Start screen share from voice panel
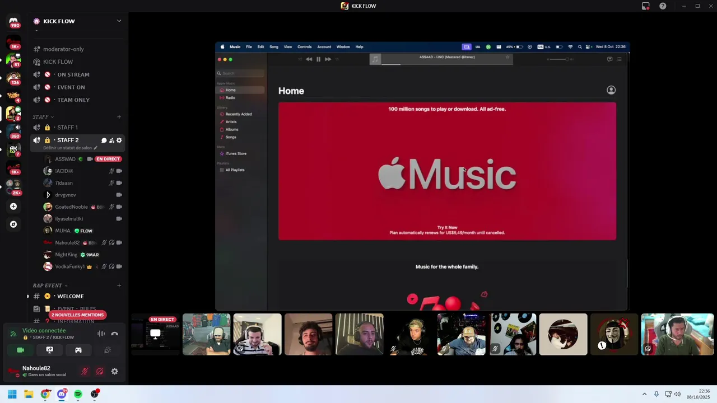 point(49,350)
